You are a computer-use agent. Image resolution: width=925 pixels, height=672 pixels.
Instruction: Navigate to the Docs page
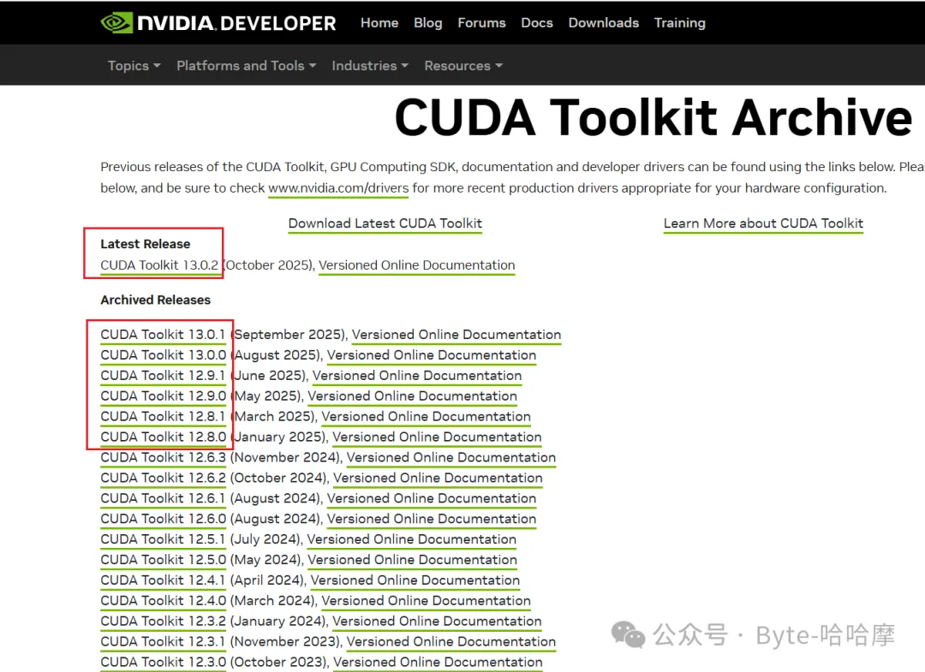pyautogui.click(x=537, y=23)
